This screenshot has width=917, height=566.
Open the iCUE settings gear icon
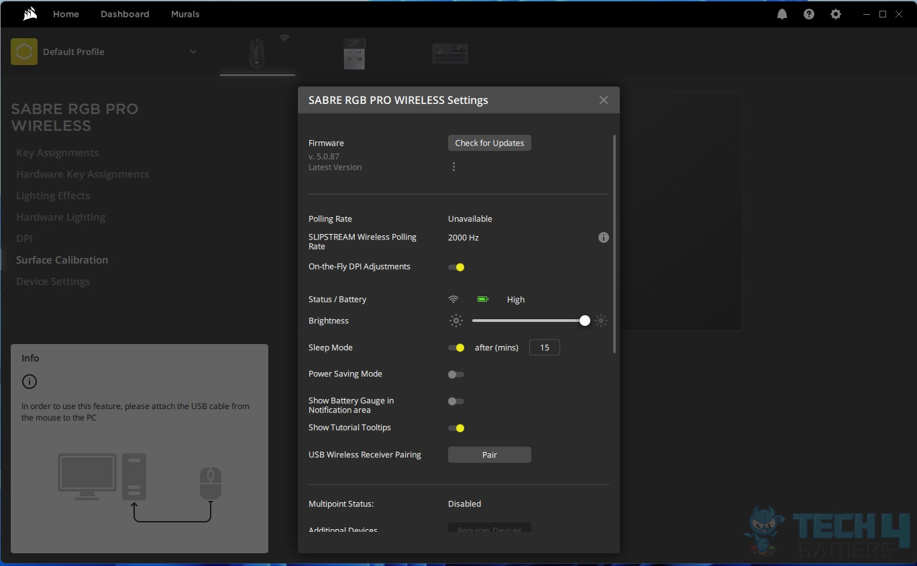click(x=836, y=14)
